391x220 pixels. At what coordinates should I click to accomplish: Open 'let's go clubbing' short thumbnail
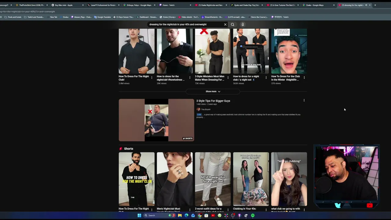point(289,179)
